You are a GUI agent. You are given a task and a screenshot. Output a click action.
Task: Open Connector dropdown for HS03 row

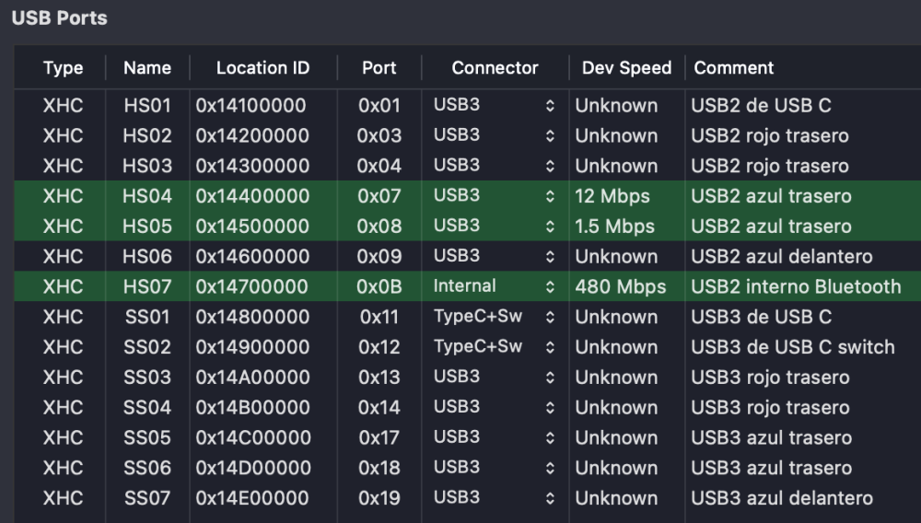click(x=495, y=166)
